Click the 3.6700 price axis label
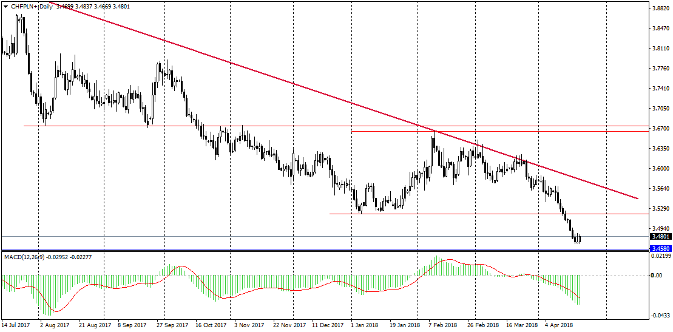This screenshot has width=673, height=332. (x=660, y=129)
